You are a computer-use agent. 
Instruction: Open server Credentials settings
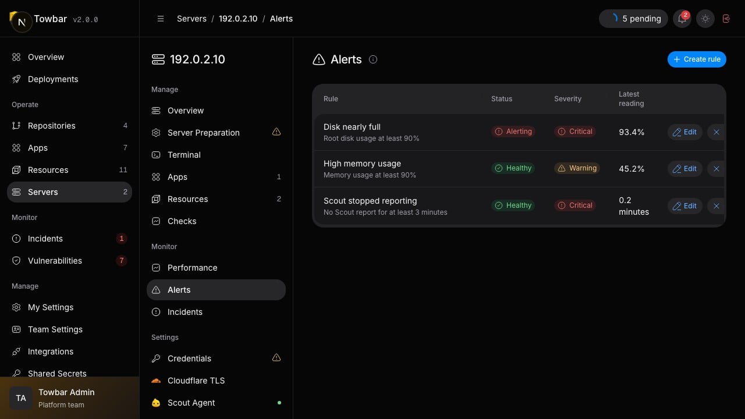pos(216,358)
